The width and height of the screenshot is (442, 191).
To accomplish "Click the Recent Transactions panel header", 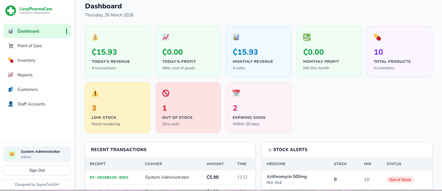I will click(119, 150).
